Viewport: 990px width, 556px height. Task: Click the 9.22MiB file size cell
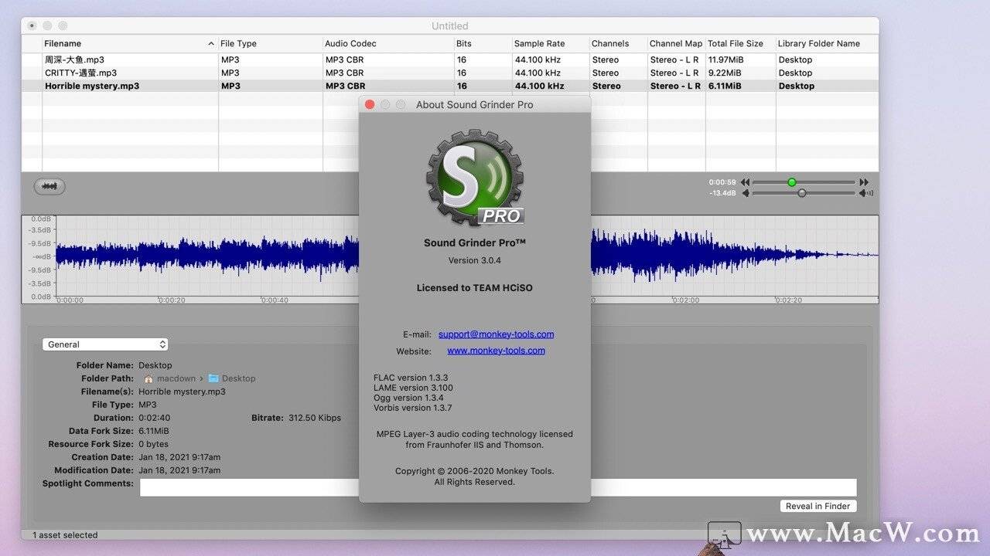point(724,73)
